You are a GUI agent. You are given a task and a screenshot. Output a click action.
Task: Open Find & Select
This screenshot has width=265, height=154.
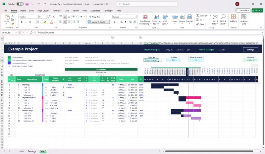coord(223,20)
